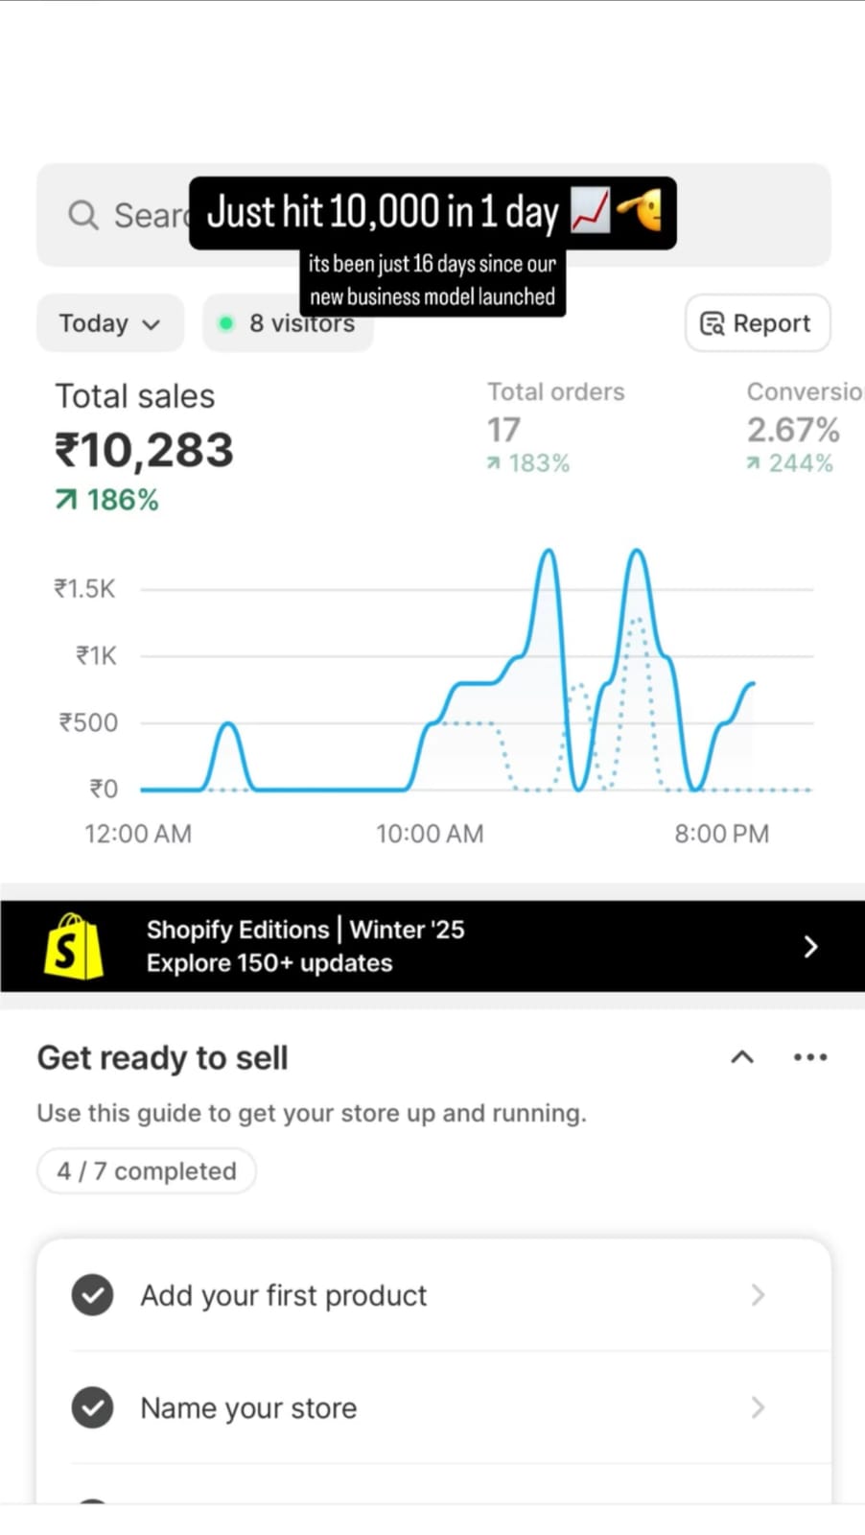
Task: Toggle the Add your first product checkmark
Action: click(93, 1295)
